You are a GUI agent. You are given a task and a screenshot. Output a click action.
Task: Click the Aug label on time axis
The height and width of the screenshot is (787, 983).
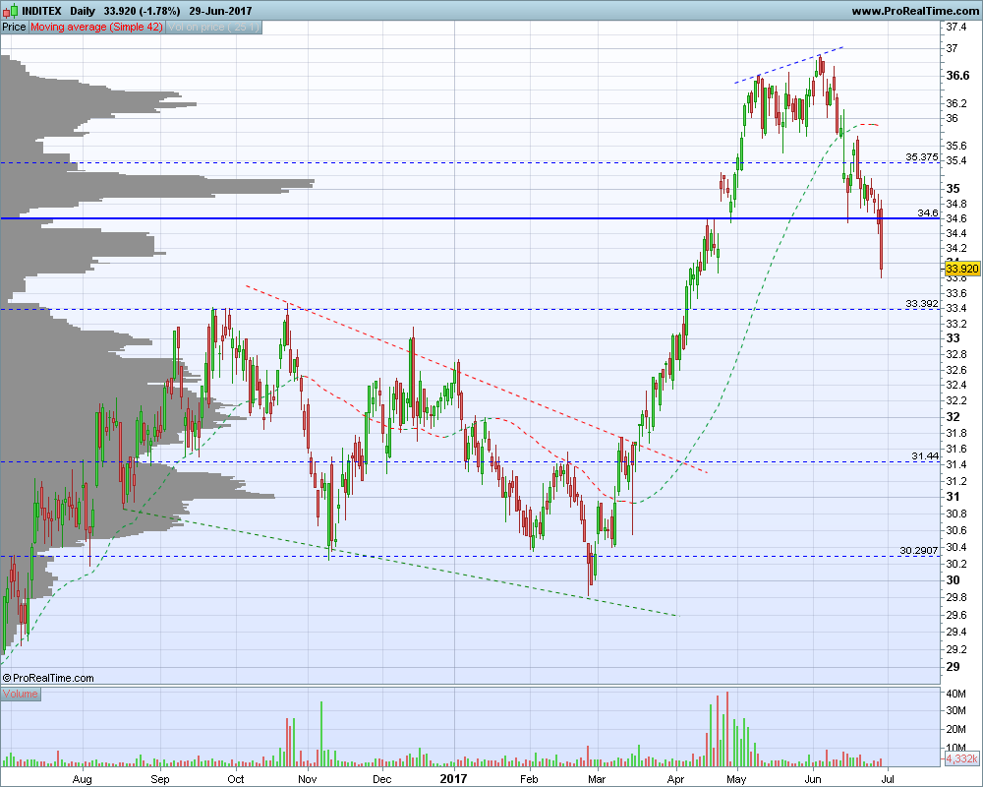coord(83,779)
